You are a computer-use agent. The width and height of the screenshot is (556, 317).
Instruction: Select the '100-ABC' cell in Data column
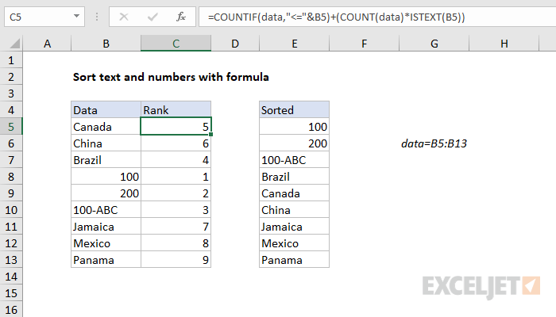tap(106, 210)
